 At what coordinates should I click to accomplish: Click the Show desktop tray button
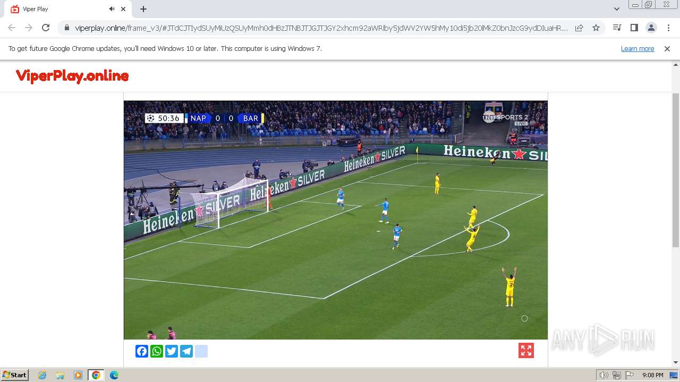click(x=674, y=375)
